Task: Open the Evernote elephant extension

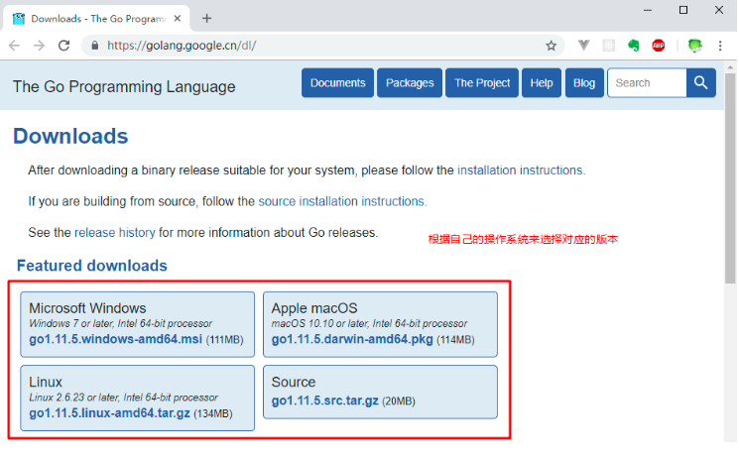Action: pyautogui.click(x=634, y=46)
